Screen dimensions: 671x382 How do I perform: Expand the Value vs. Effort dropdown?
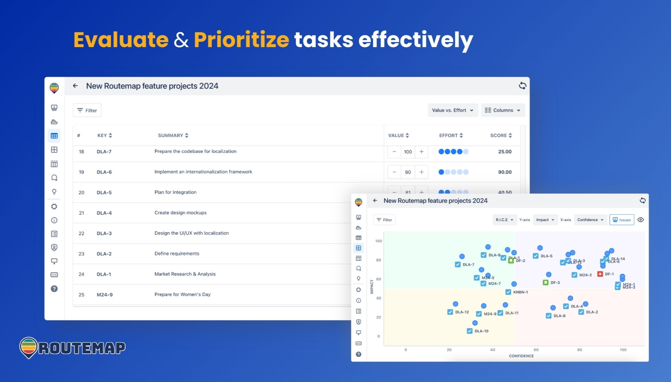(453, 110)
